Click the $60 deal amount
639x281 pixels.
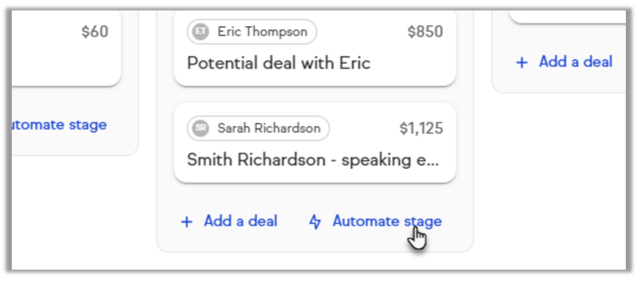point(95,32)
